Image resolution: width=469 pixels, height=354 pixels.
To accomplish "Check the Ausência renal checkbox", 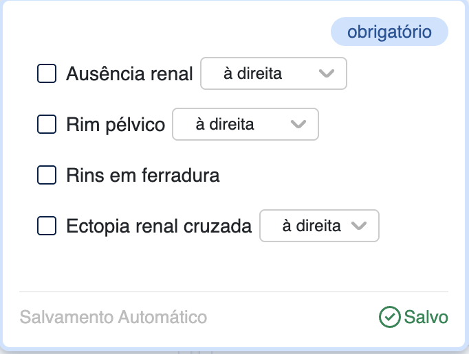I will click(x=47, y=73).
